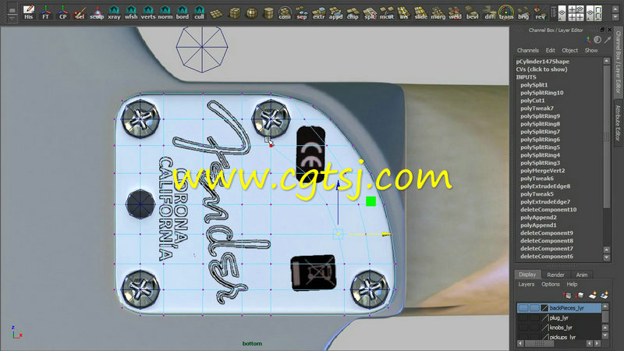Click the verts display shelf icon
Image resolution: width=624 pixels, height=351 pixels.
148,12
